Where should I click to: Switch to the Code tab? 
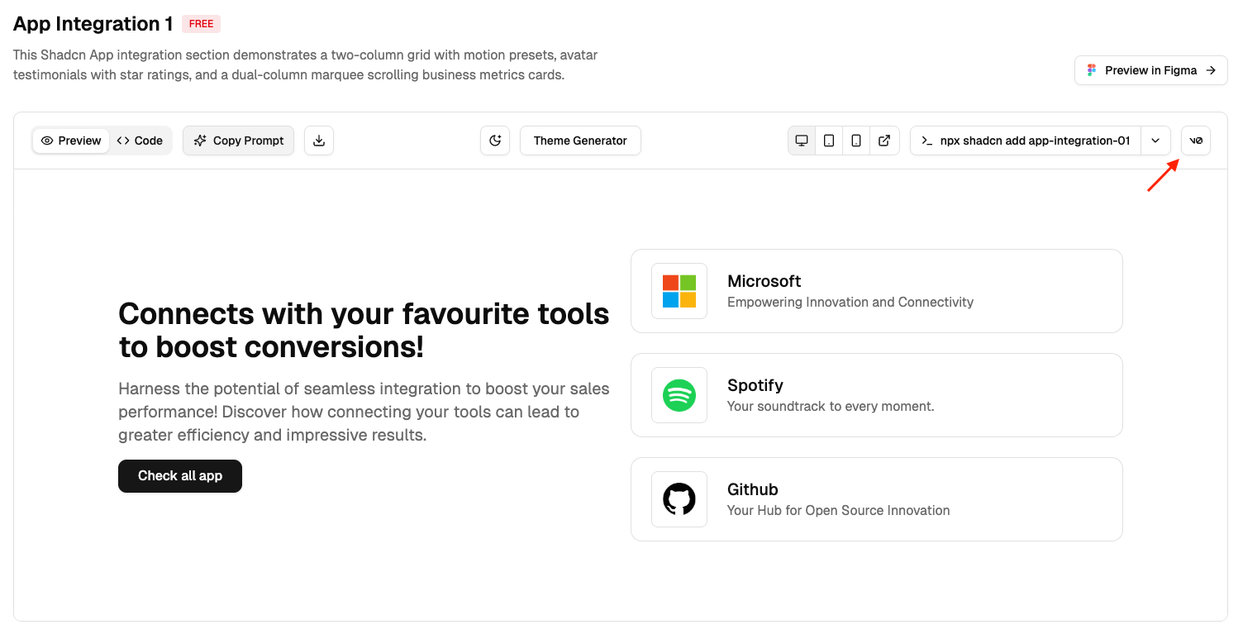coord(140,141)
